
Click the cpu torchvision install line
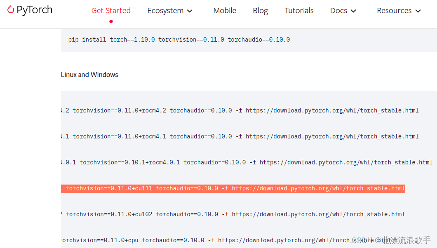(x=226, y=240)
